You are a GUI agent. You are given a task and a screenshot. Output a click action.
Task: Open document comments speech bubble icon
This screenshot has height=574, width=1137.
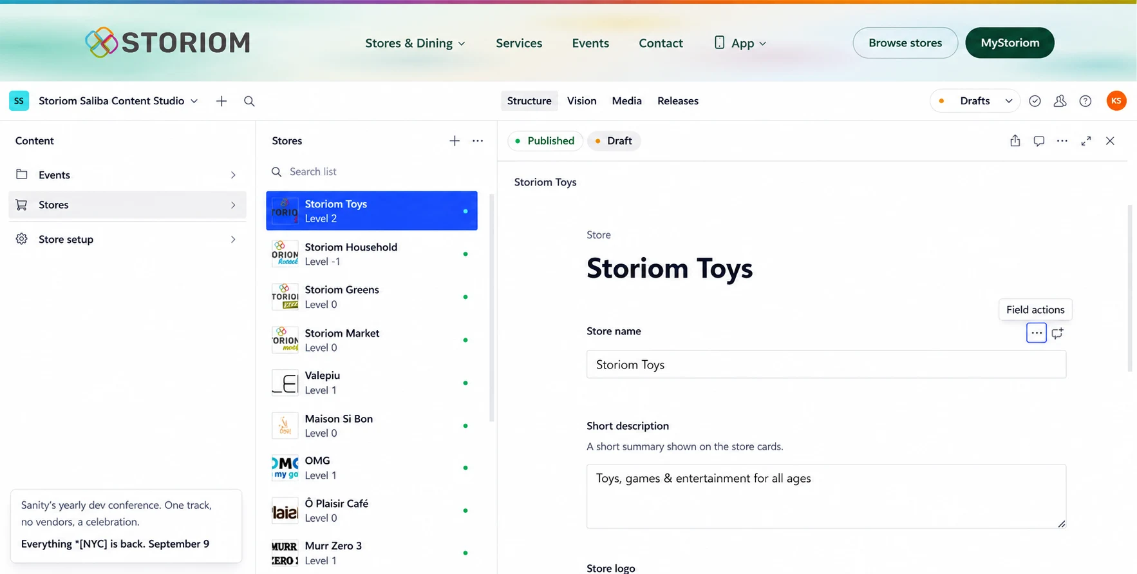(x=1038, y=140)
